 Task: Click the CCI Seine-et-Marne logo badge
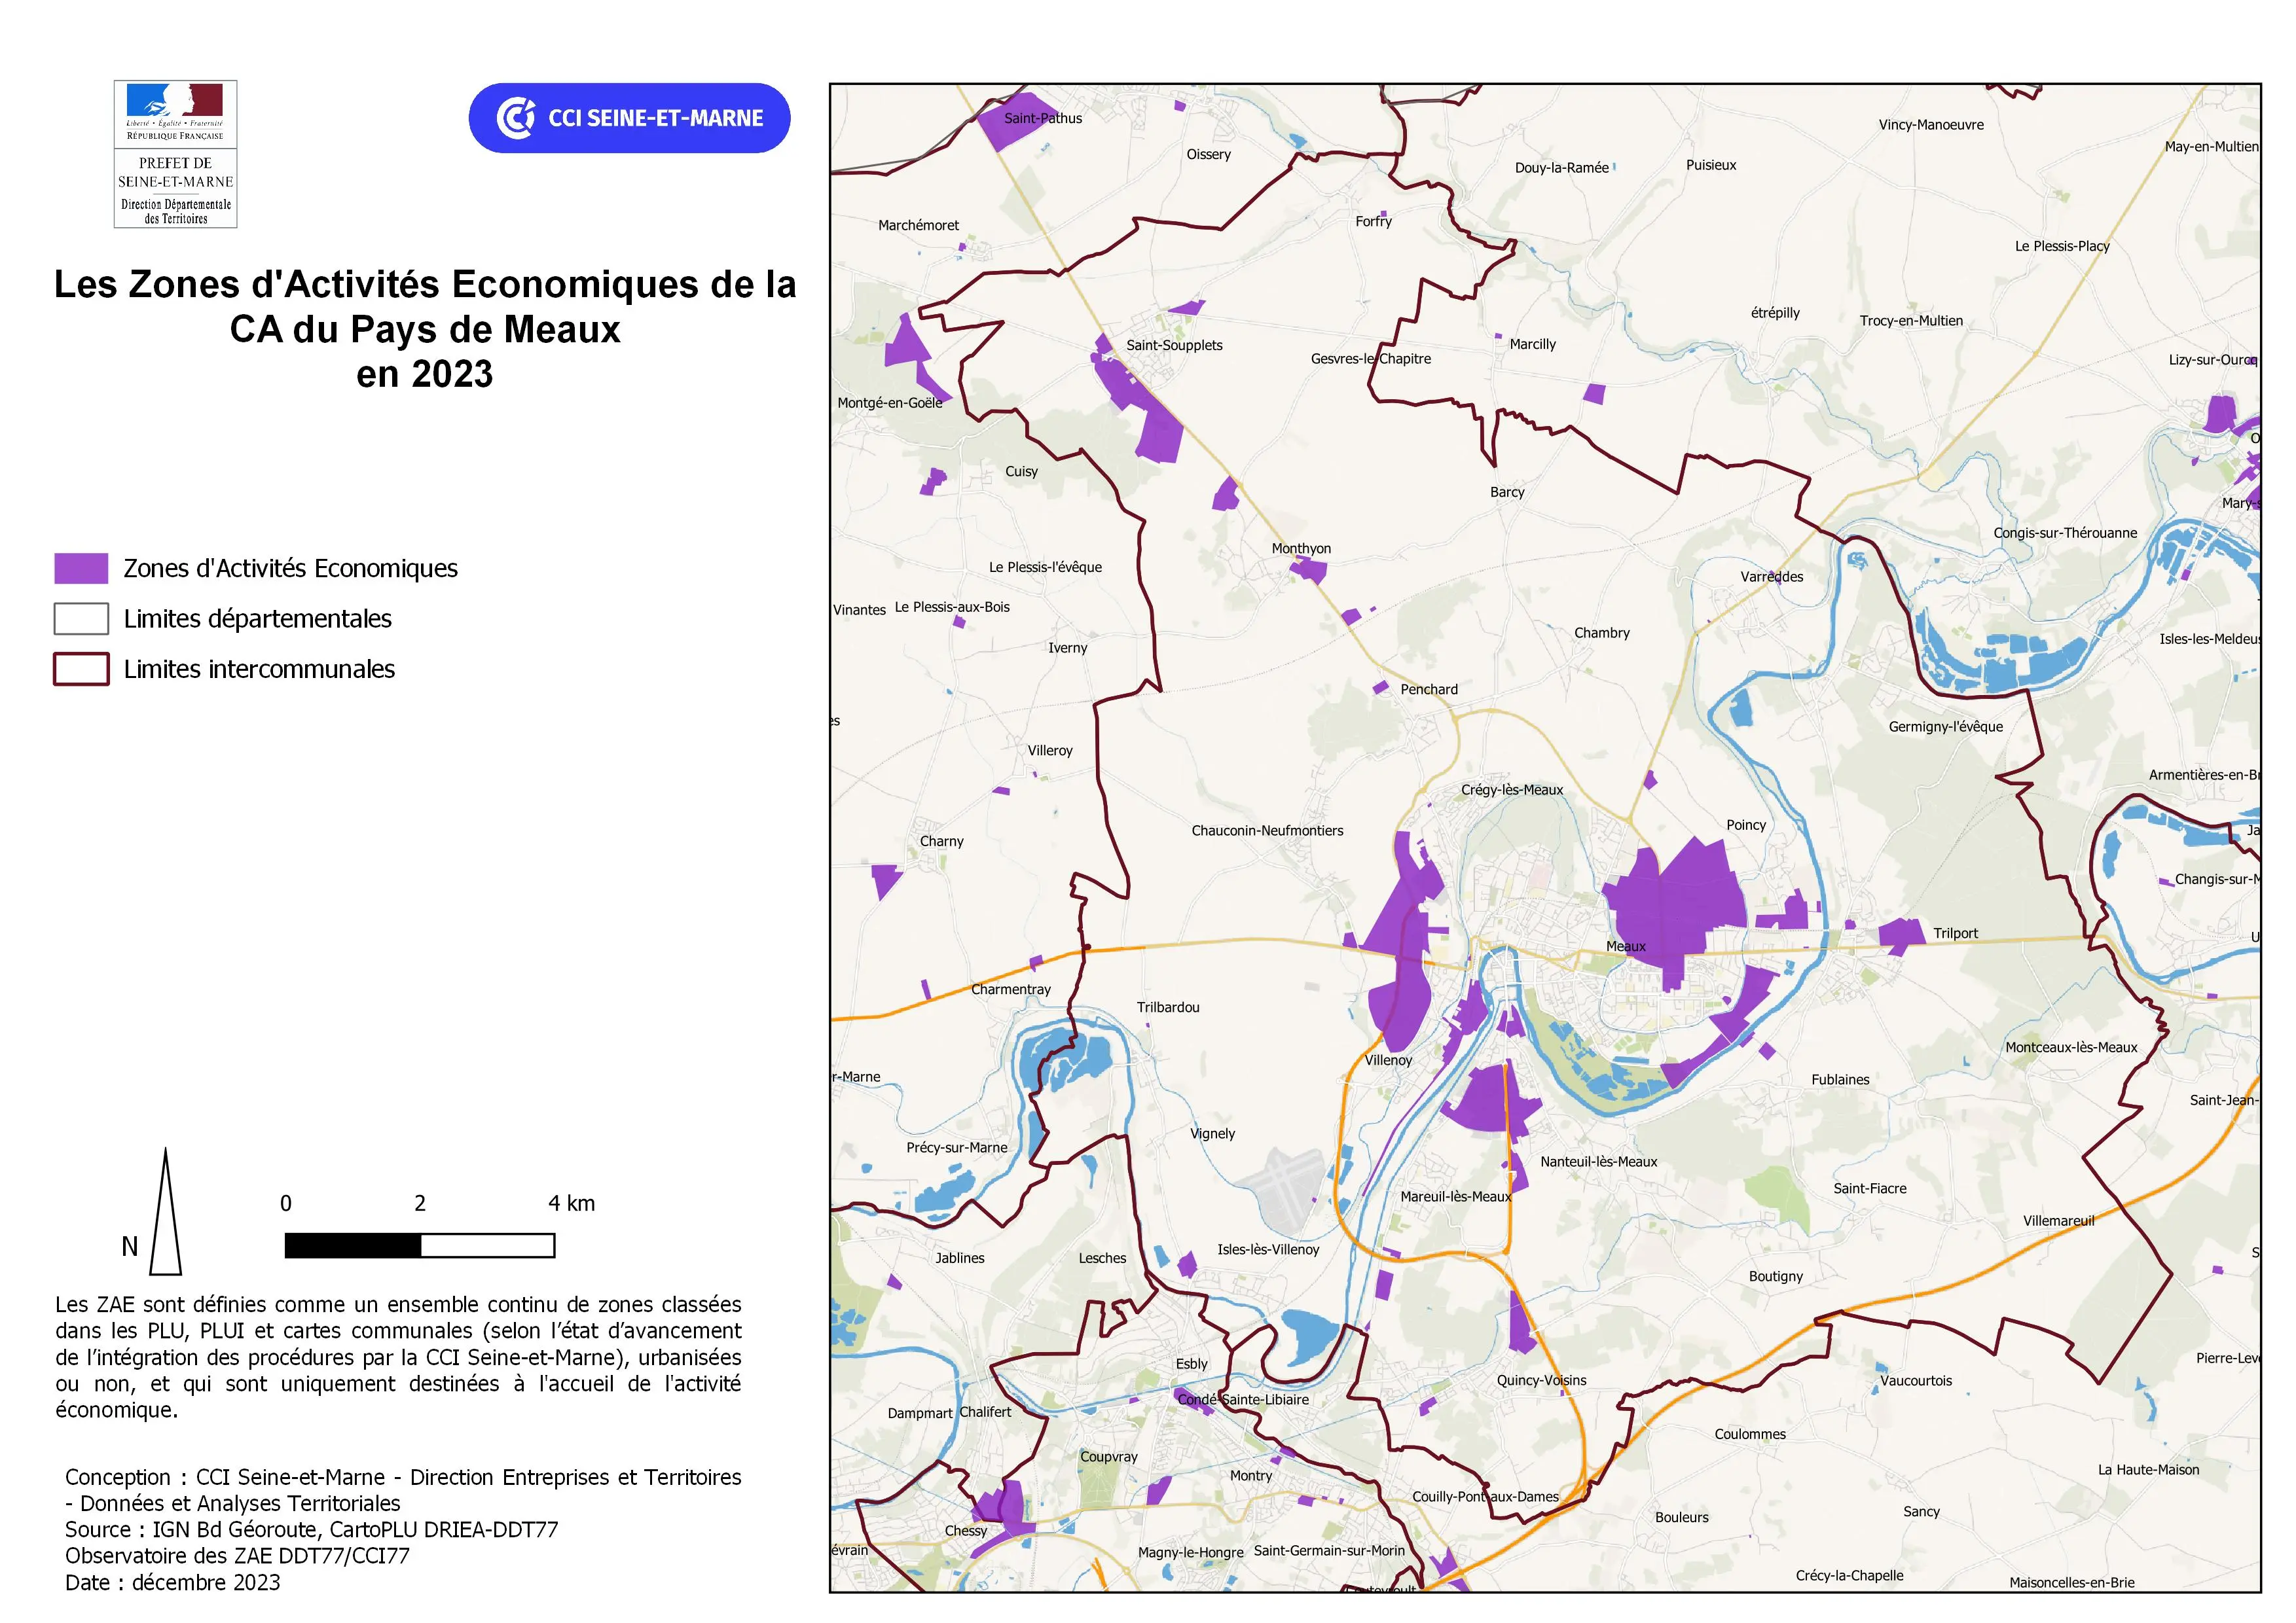click(629, 118)
